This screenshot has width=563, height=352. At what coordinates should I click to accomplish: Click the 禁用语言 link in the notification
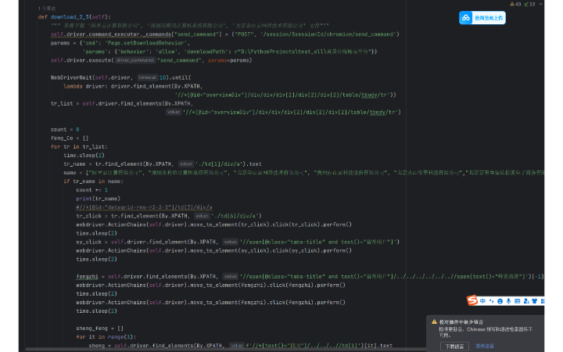pos(485,347)
